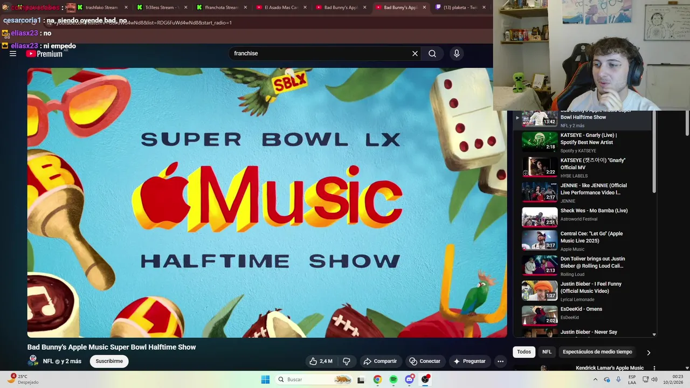
Task: Open Justin Bieber - Never Say title
Action: 589,332
